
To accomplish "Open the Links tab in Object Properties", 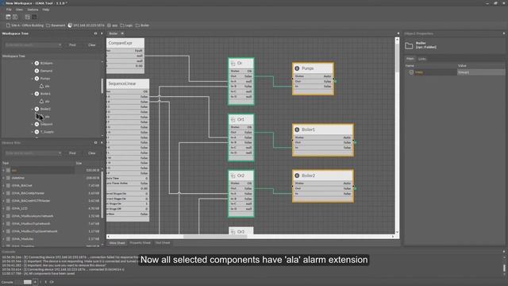I will 421,59.
